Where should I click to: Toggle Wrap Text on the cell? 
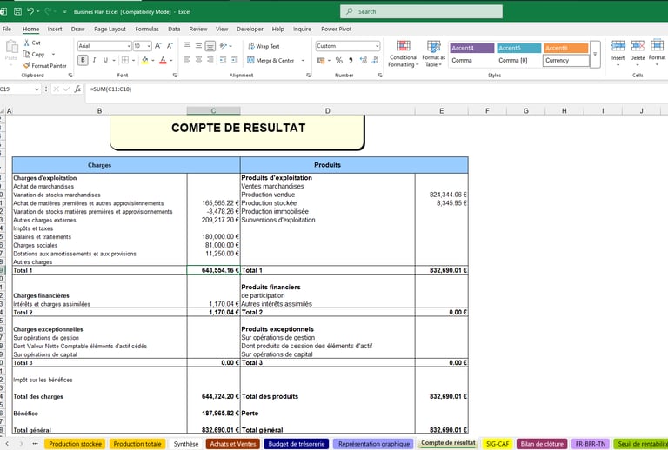click(264, 46)
